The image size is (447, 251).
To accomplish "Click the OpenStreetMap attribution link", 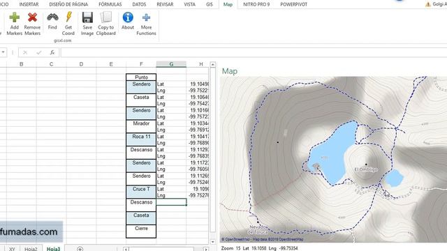I will pos(262,239).
